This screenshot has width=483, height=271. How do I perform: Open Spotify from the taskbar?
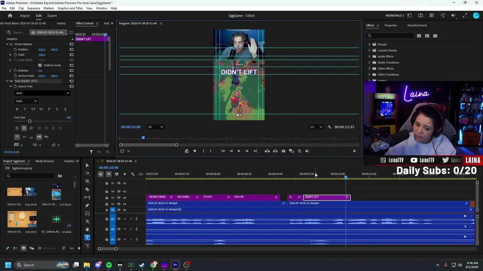tap(109, 265)
